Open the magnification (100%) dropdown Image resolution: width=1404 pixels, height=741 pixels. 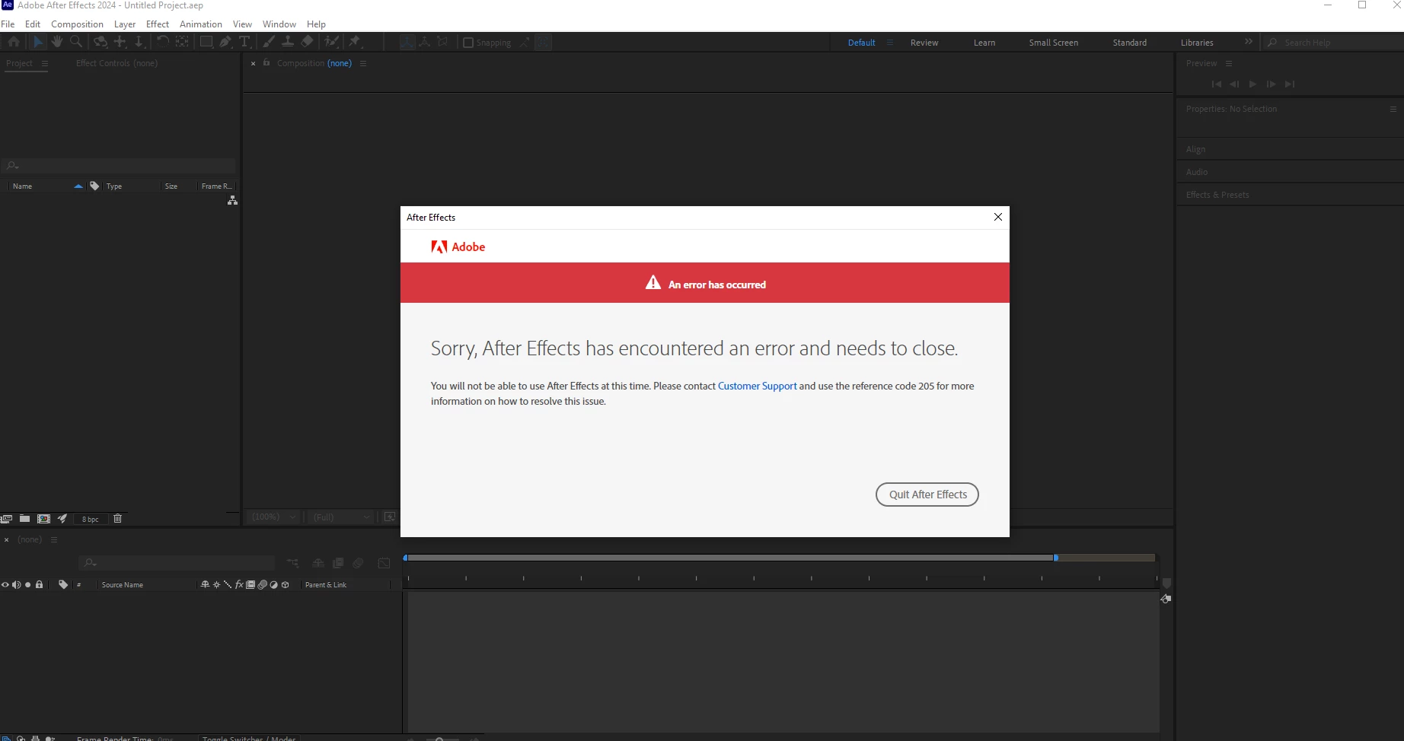pos(273,517)
